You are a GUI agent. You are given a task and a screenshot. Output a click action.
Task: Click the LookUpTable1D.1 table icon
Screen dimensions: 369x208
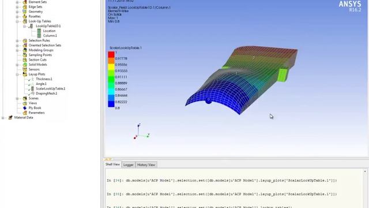[31, 26]
